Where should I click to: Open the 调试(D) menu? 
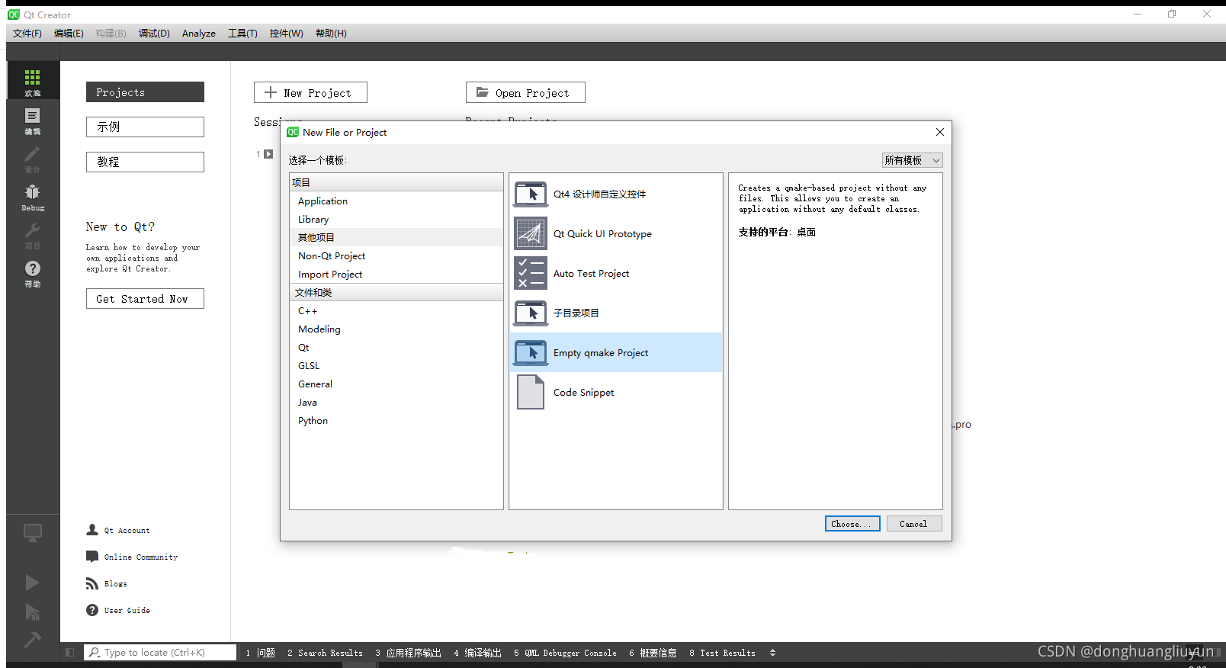pyautogui.click(x=154, y=34)
